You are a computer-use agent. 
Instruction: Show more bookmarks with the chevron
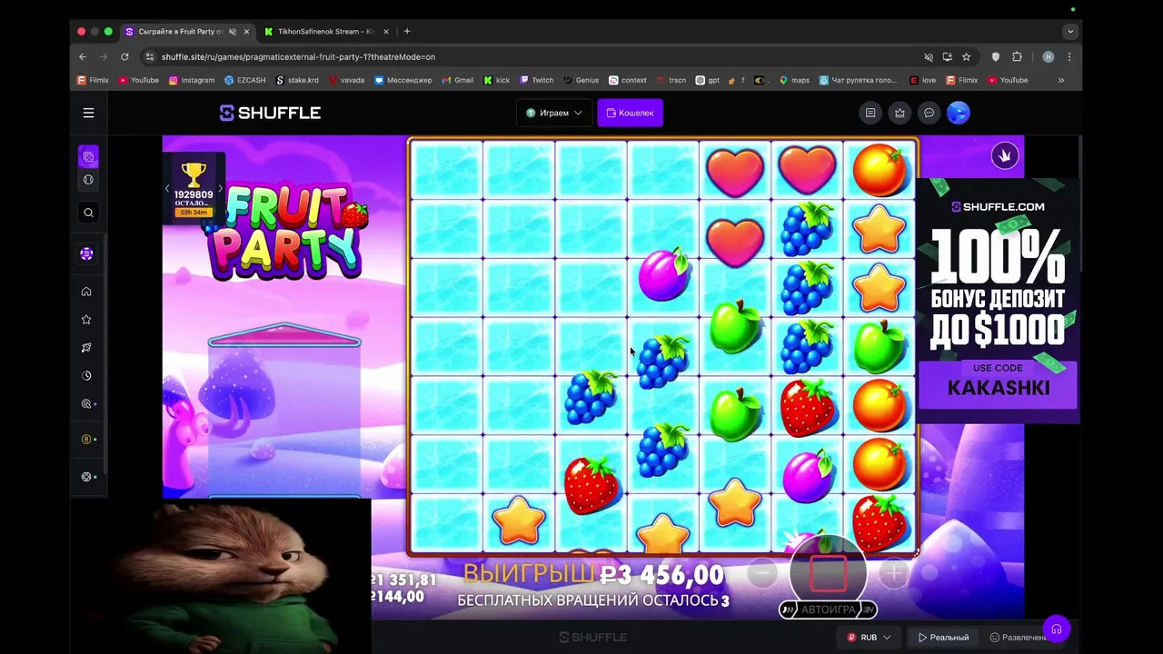click(x=1060, y=80)
